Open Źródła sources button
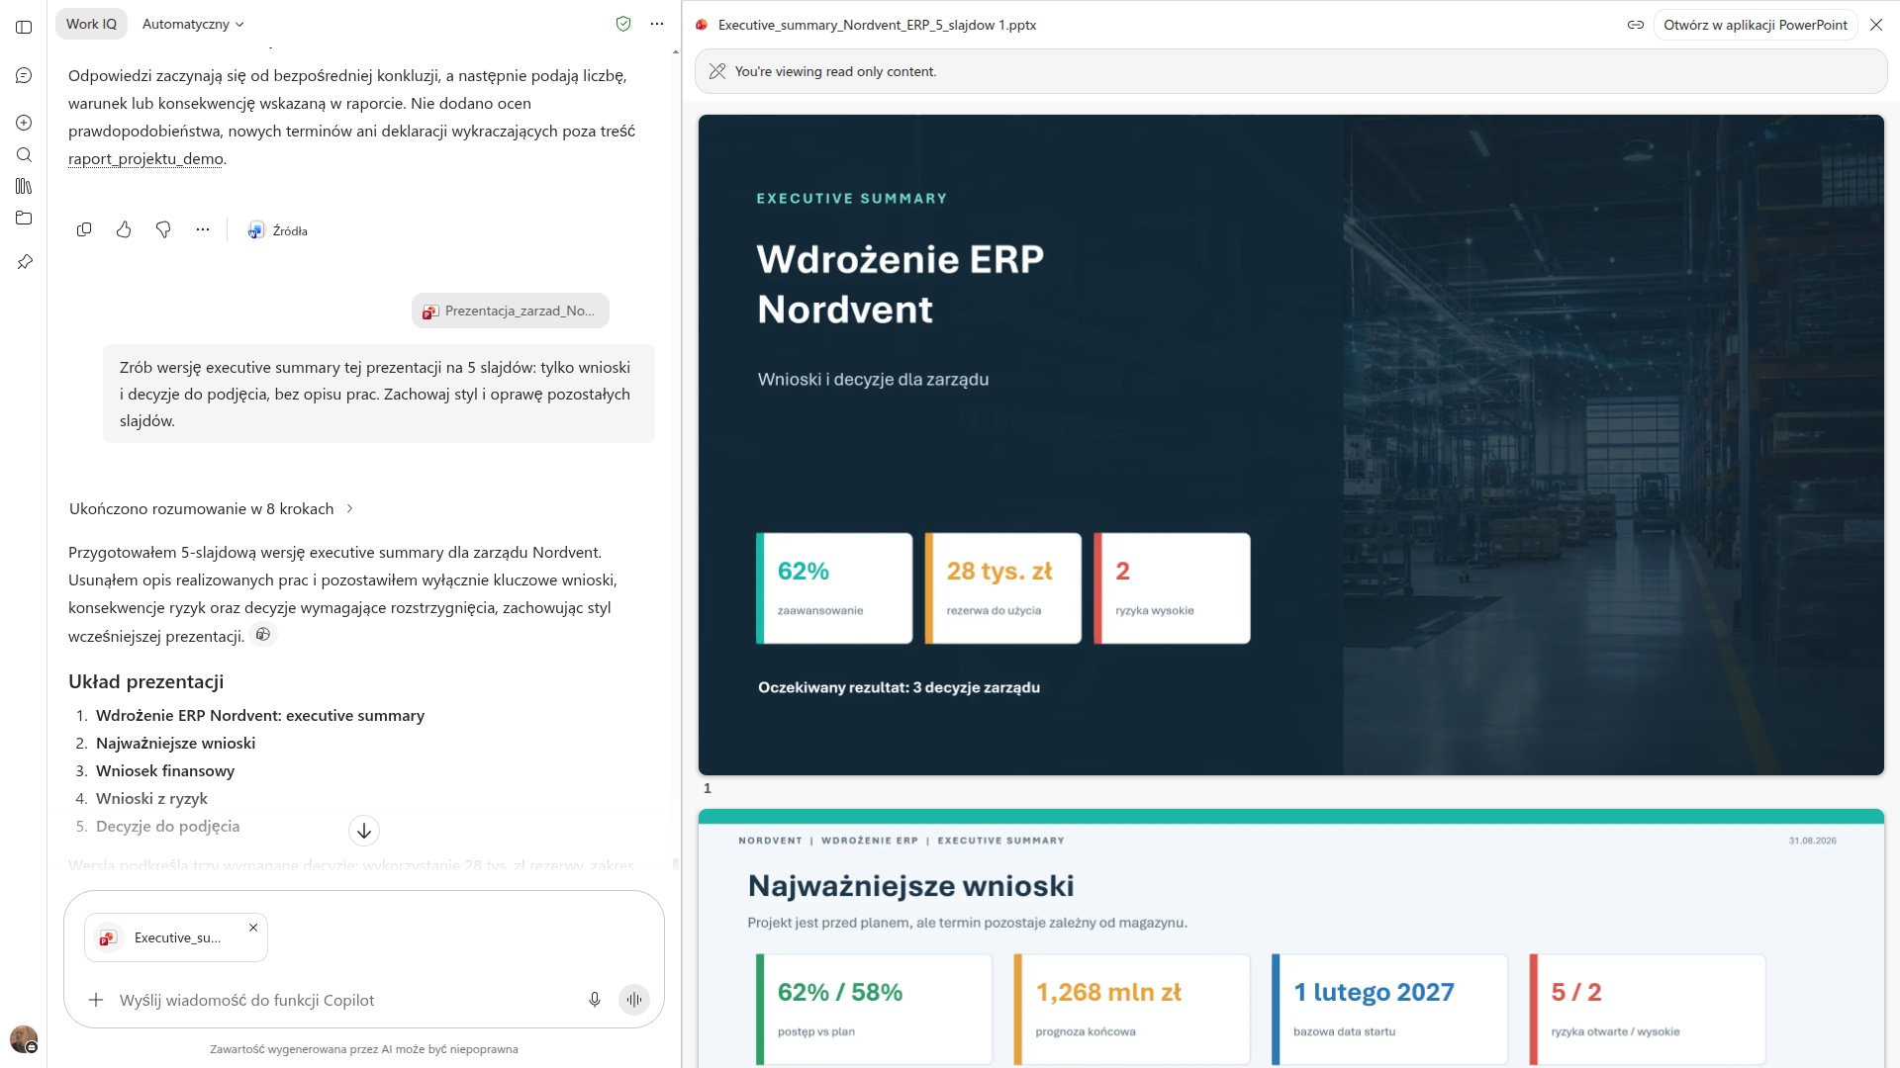The image size is (1900, 1068). tap(278, 230)
